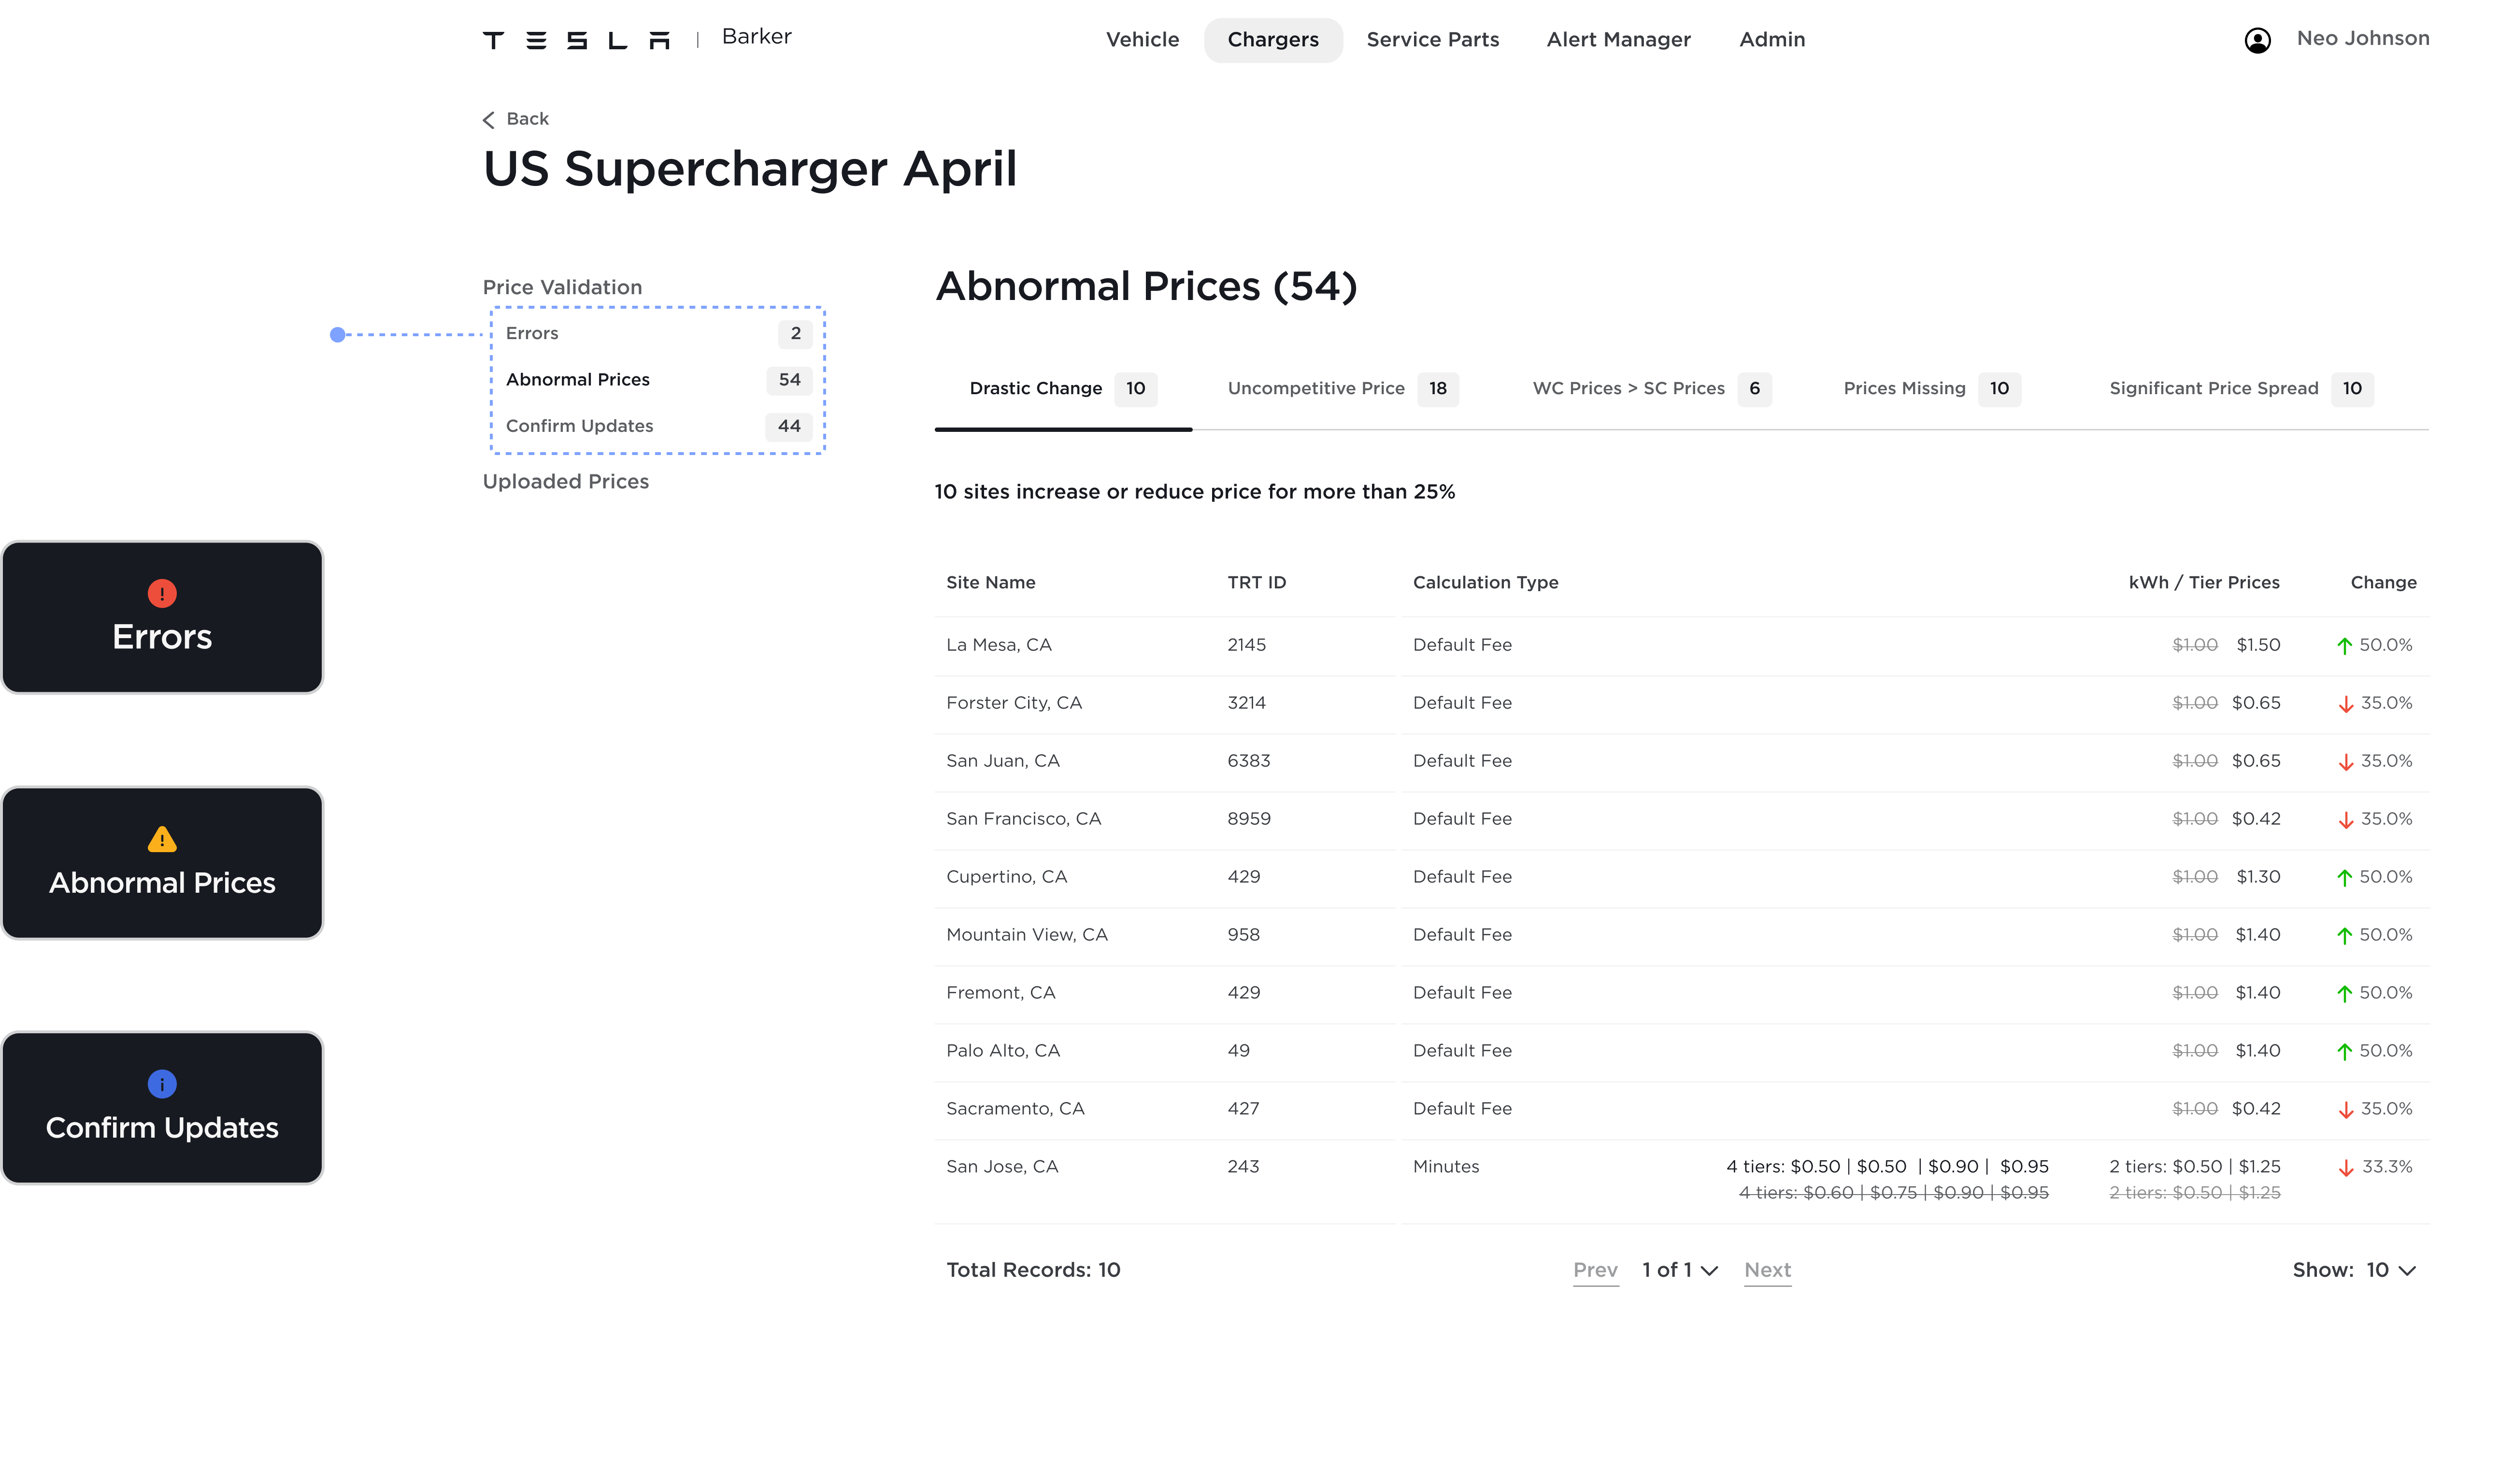The height and width of the screenshot is (1484, 2500).
Task: Open Uploaded Prices section
Action: coord(566,482)
